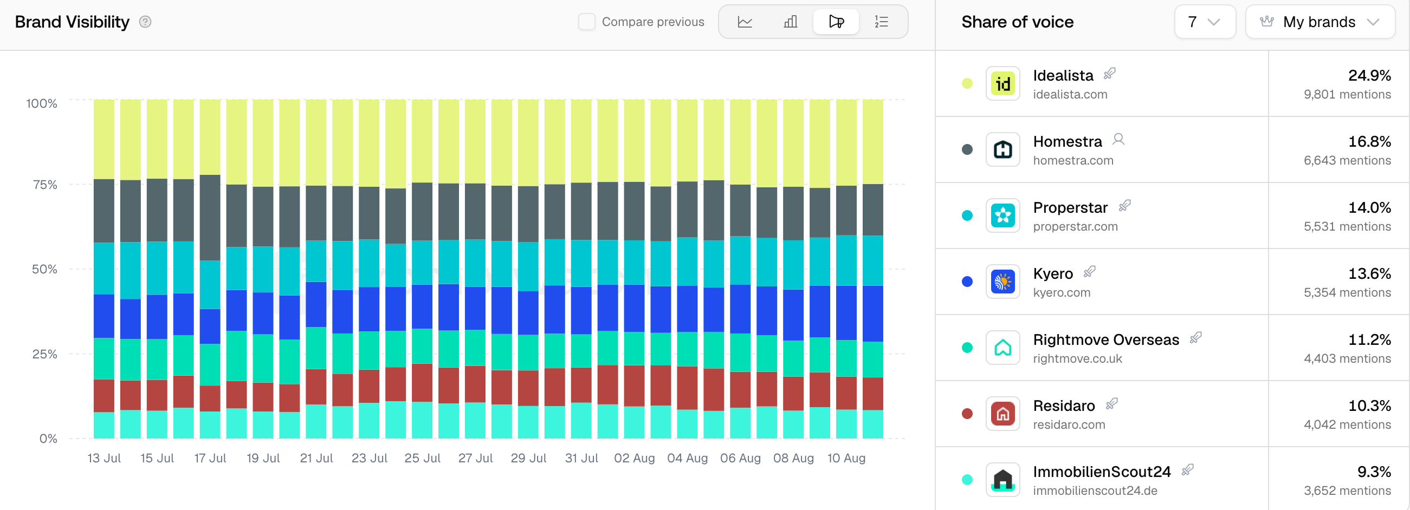Viewport: 1410px width, 510px height.
Task: Select the ImmobilienScout24 brand name
Action: (x=1102, y=472)
